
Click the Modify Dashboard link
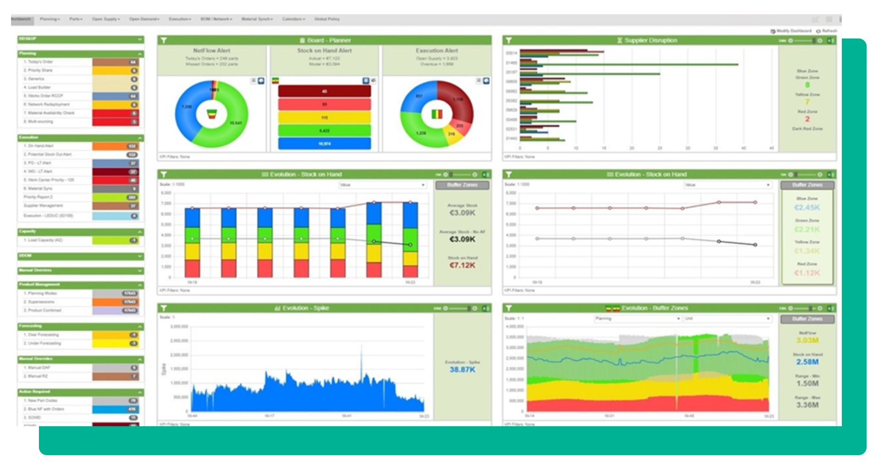[x=791, y=31]
